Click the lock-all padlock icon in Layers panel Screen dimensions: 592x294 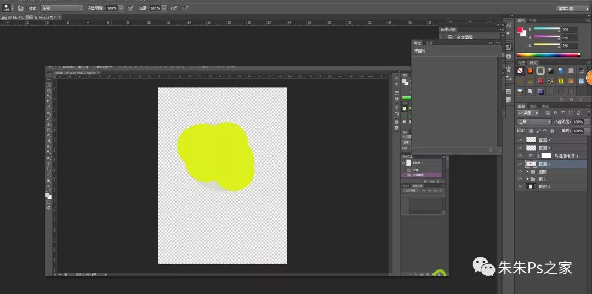pos(552,131)
